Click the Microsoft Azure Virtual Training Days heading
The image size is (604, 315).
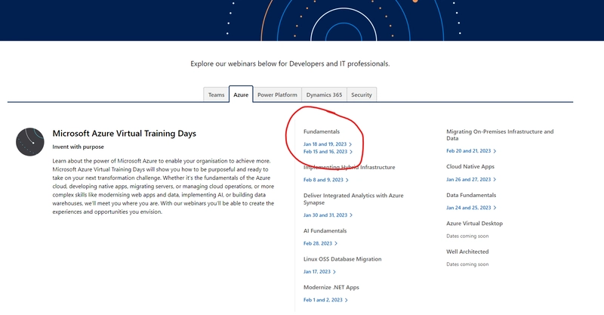tap(124, 134)
